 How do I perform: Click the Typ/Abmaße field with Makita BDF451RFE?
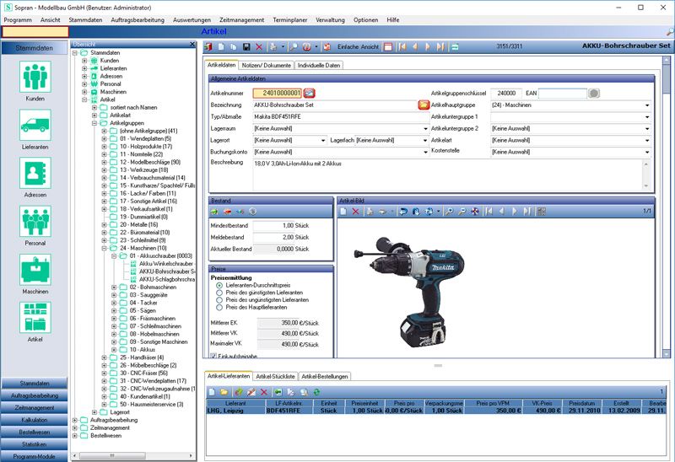(340, 116)
